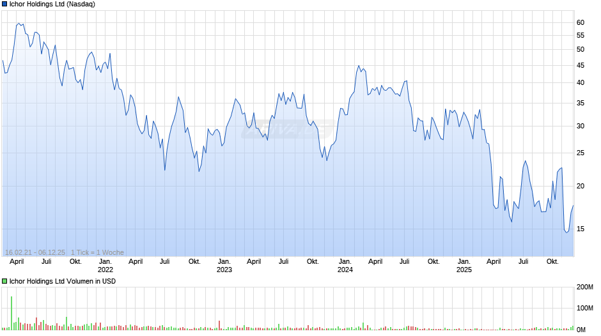This screenshot has width=601, height=336.
Task: Click the price peak near 60 in April 2021
Action: pyautogui.click(x=19, y=24)
